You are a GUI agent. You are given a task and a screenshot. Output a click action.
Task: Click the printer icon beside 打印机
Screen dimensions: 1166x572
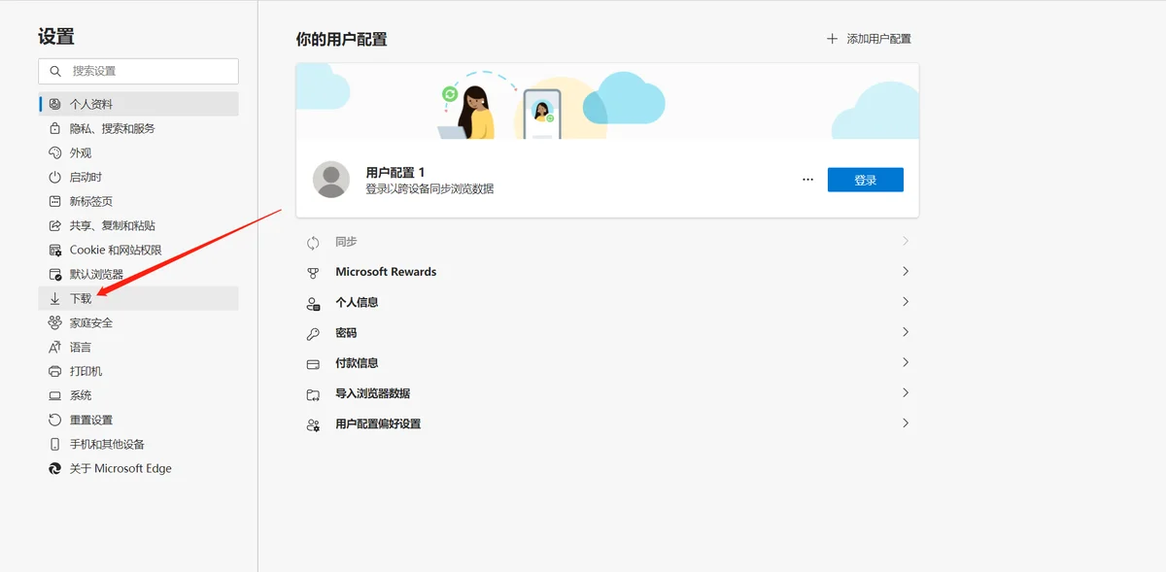[x=55, y=371]
